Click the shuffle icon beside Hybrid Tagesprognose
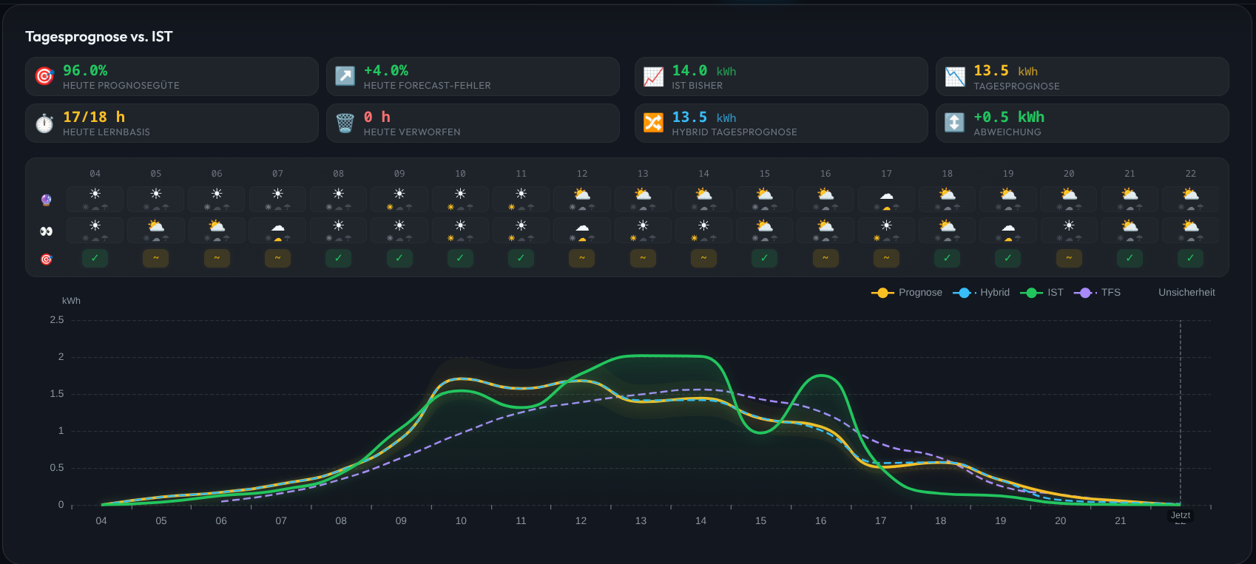 coord(654,123)
